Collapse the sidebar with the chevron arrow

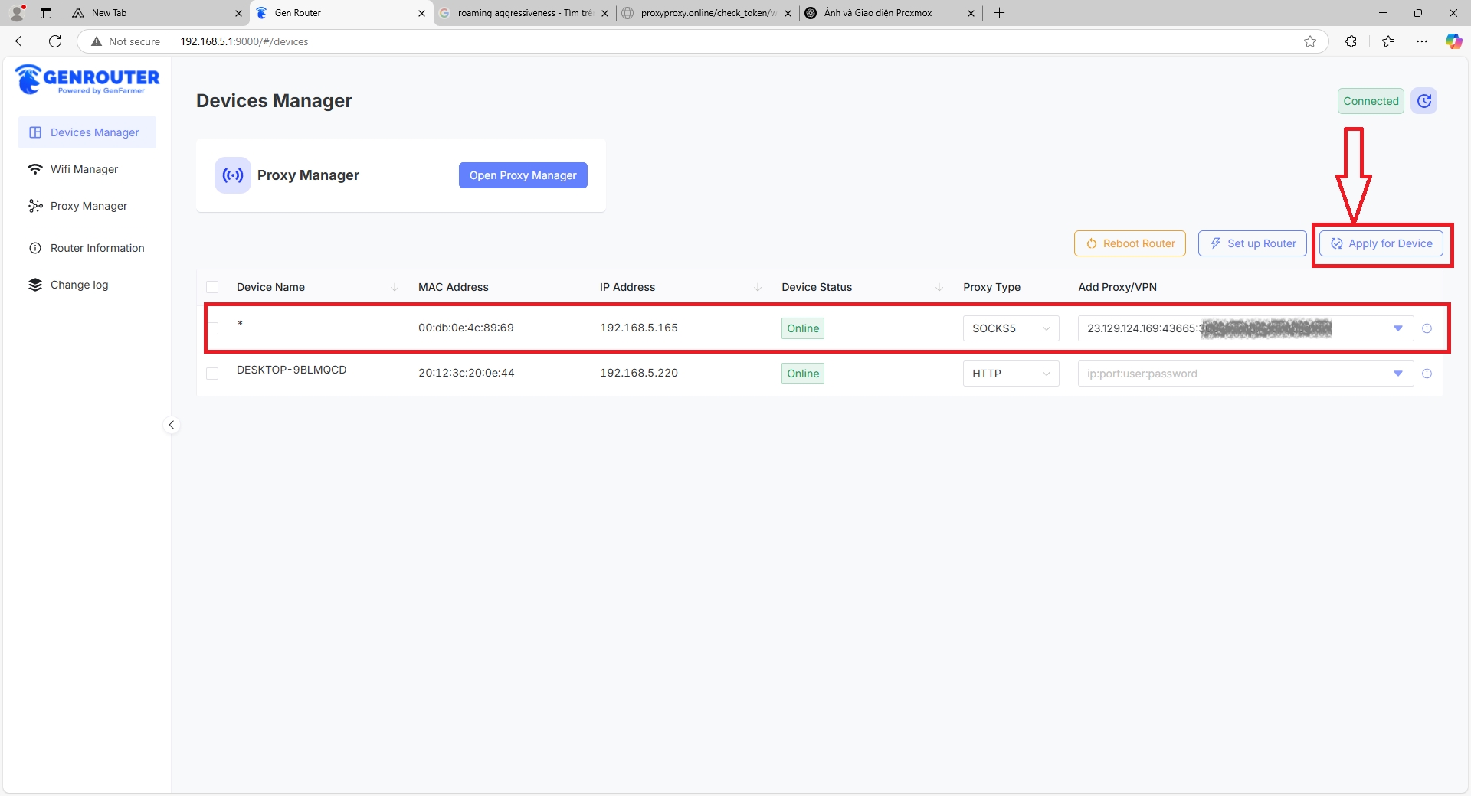pos(172,425)
